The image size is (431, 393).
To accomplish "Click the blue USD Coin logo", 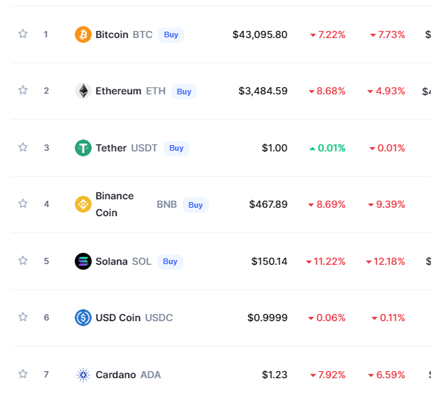I will coord(83,318).
